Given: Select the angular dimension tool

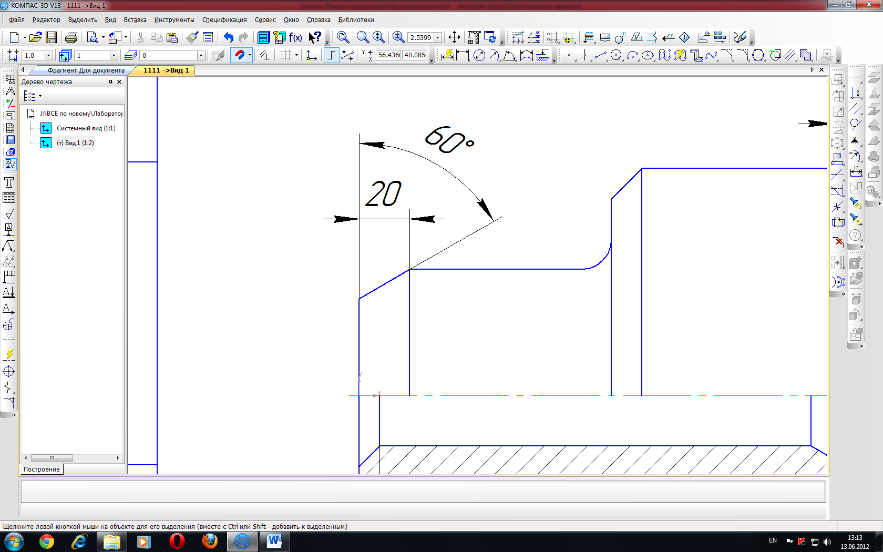Looking at the screenshot, I should click(509, 55).
